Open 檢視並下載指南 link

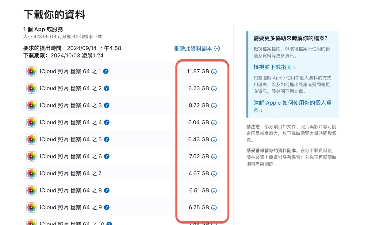(274, 67)
